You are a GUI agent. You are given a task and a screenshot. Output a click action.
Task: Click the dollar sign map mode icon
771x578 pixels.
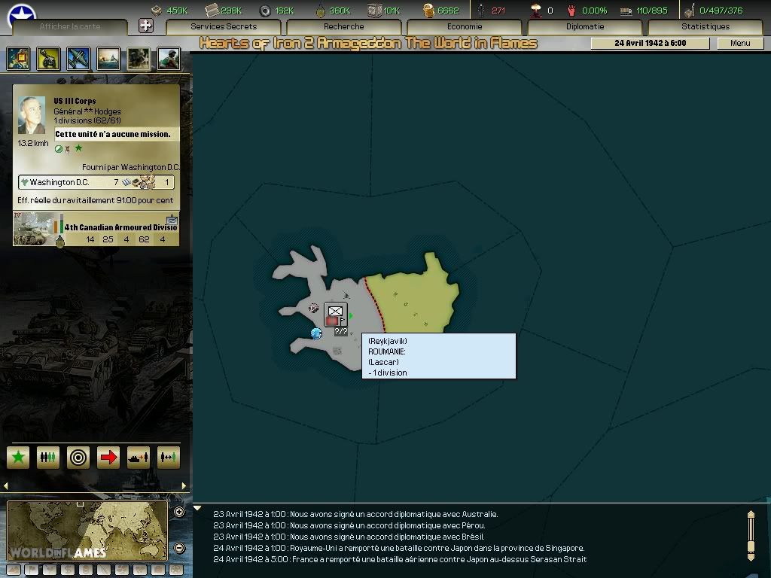[68, 570]
